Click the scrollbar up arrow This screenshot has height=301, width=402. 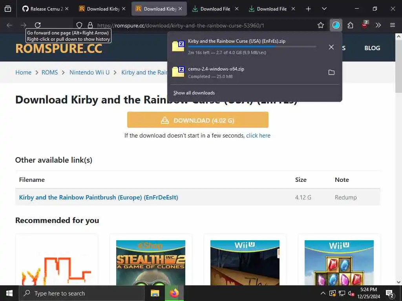[398, 36]
